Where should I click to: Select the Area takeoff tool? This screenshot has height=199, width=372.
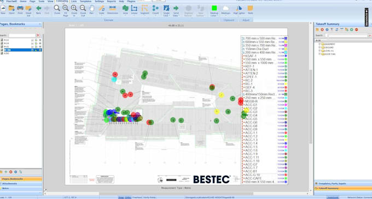pyautogui.click(x=125, y=9)
